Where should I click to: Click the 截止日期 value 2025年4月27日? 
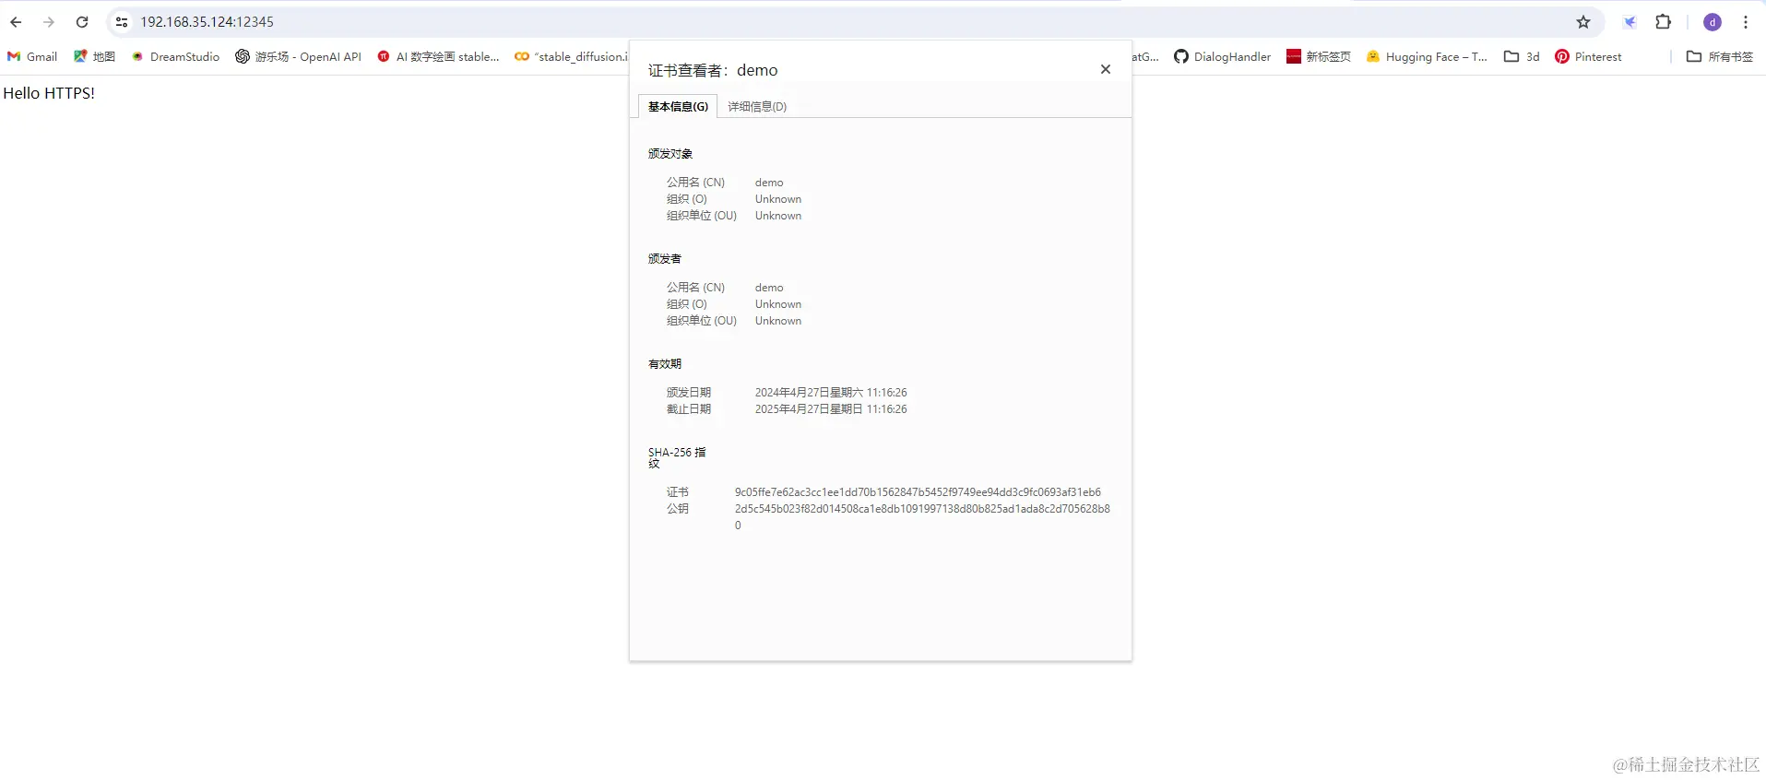(x=831, y=409)
